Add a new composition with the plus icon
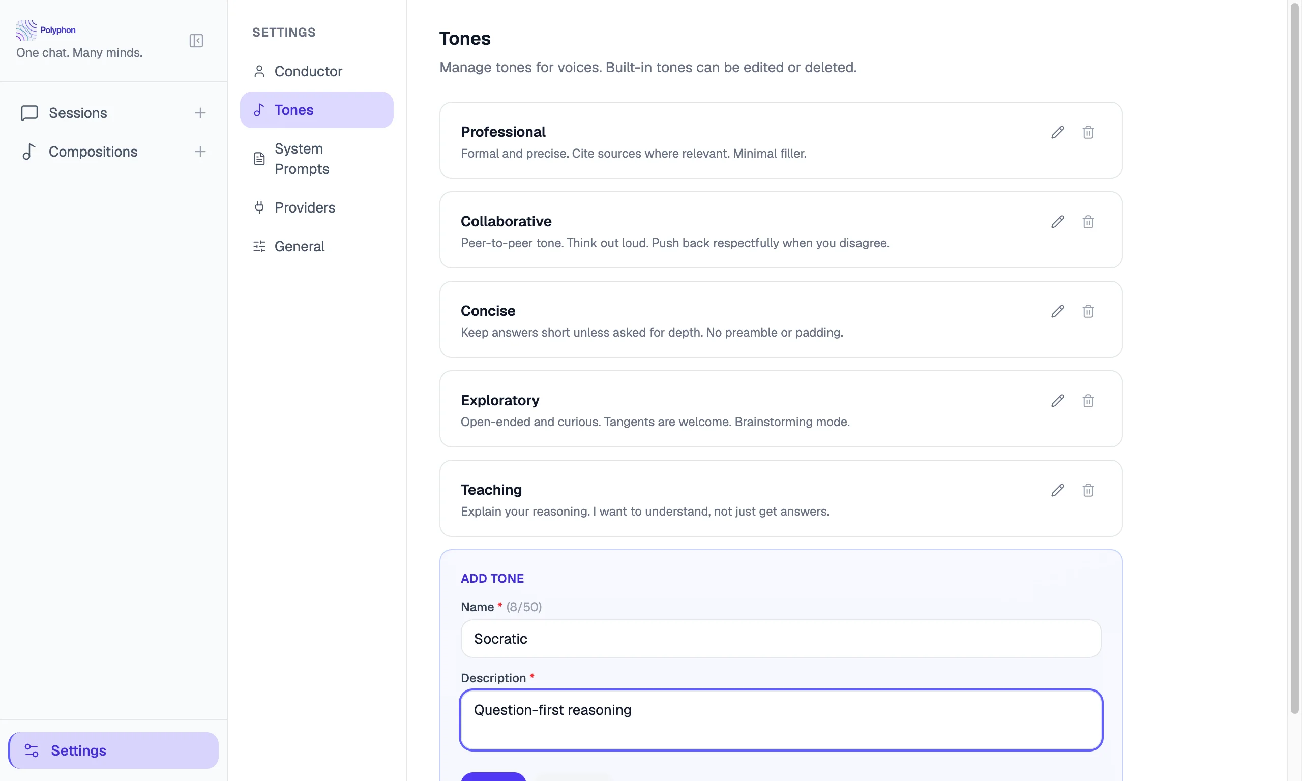 [200, 152]
